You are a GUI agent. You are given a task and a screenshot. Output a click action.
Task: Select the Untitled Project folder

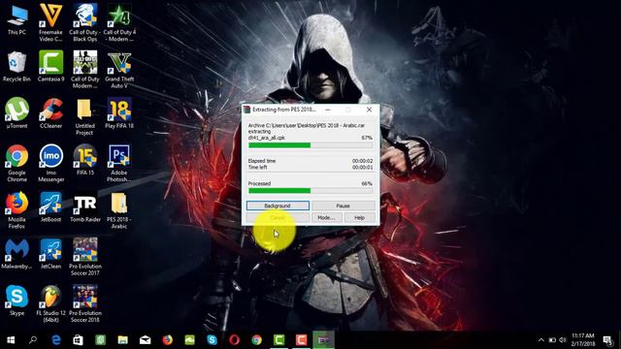[84, 116]
